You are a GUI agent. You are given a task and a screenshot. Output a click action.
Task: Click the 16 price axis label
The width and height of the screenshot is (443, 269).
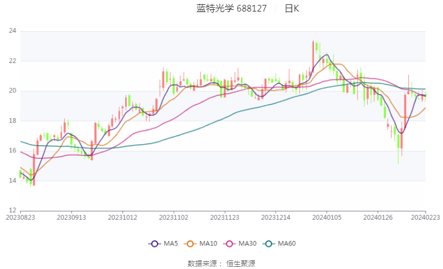click(x=12, y=151)
